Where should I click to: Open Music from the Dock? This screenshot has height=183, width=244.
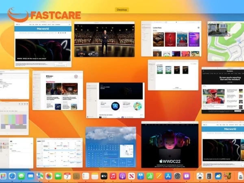113,176
